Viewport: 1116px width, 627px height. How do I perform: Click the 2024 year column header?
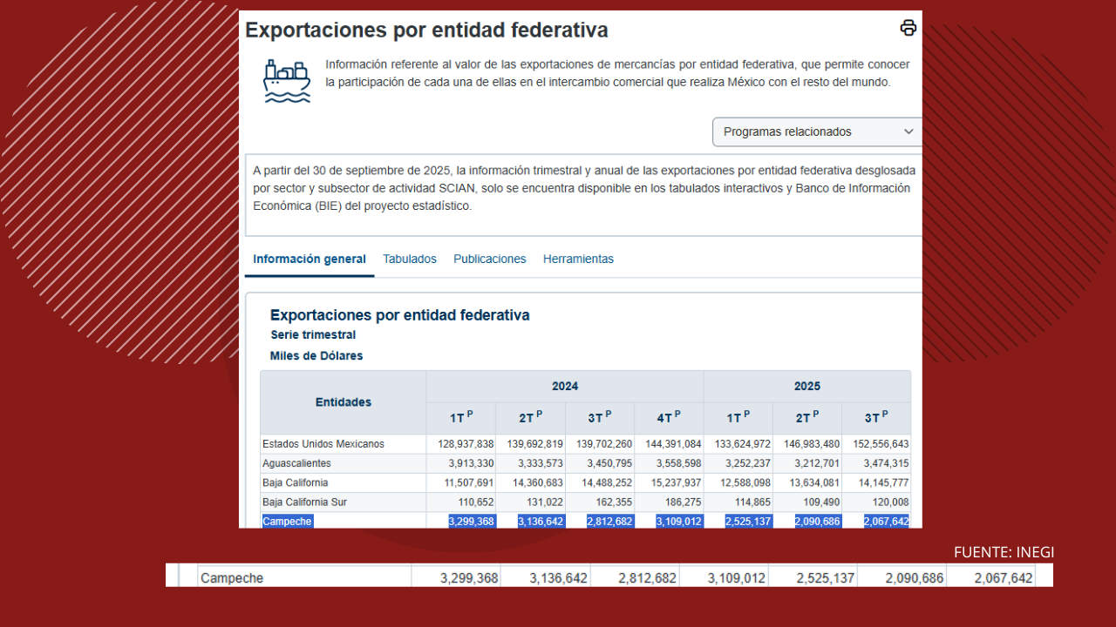[x=564, y=386]
